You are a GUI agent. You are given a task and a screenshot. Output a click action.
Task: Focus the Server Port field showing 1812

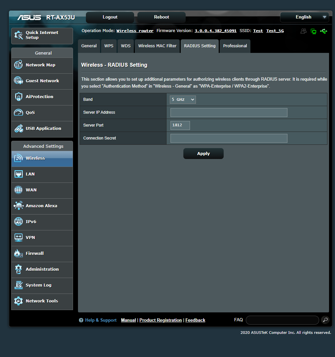[180, 125]
